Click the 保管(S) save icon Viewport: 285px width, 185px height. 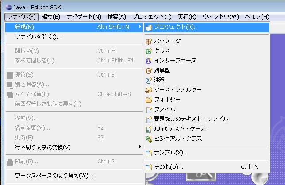click(x=10, y=75)
